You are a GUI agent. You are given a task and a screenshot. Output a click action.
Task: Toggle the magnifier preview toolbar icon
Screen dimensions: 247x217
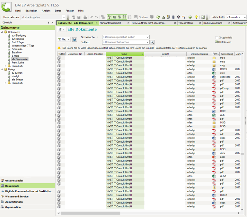(x=119, y=17)
